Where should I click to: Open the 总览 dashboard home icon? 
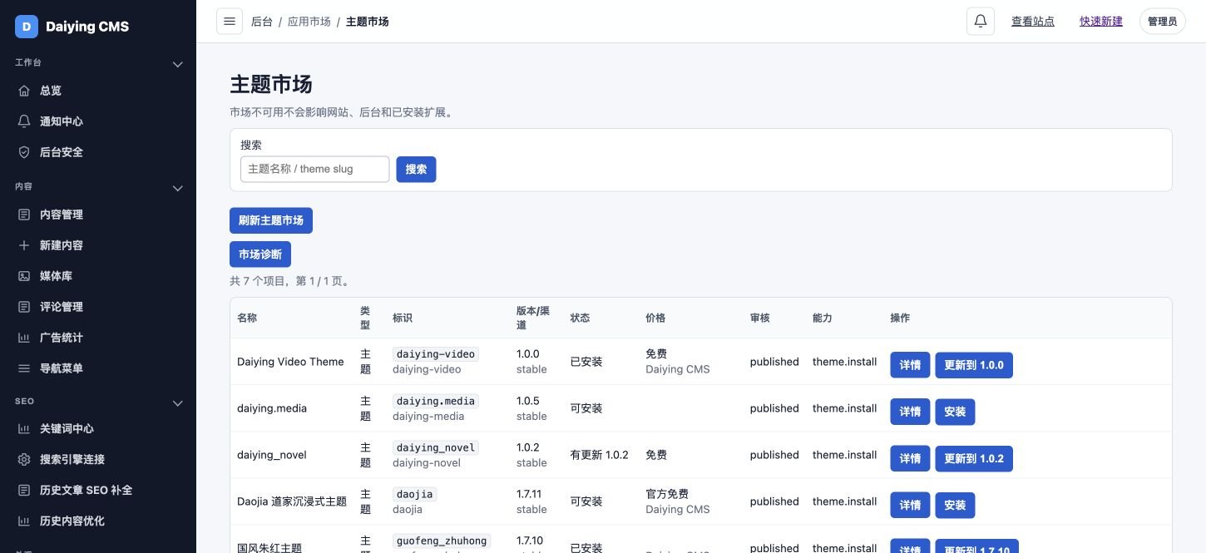click(24, 91)
